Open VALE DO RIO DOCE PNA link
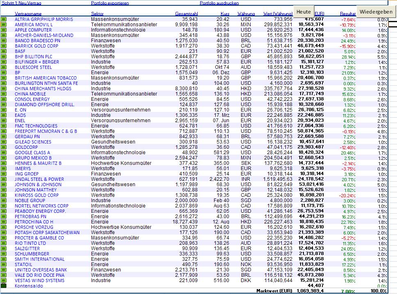This screenshot has width=397, height=294. pyautogui.click(x=39, y=275)
